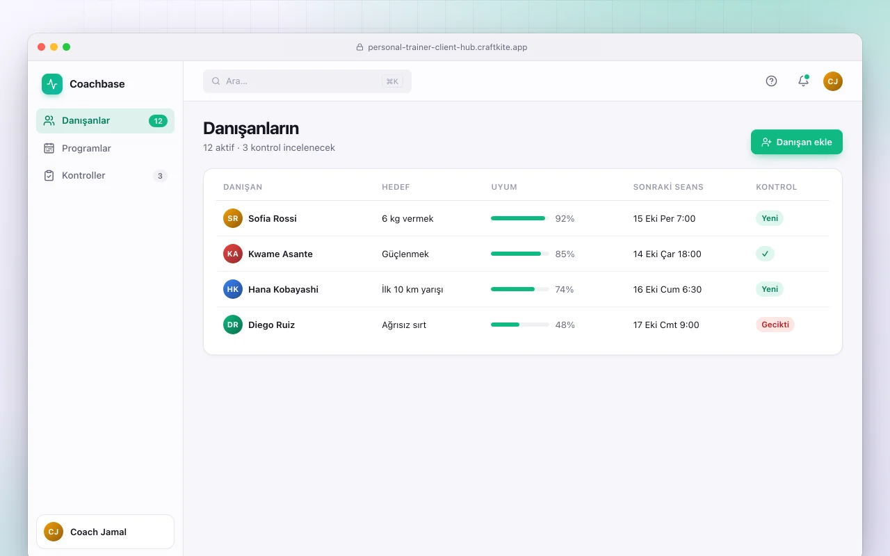The height and width of the screenshot is (556, 890).
Task: Click the Coachbase pulse logo icon
Action: pyautogui.click(x=52, y=84)
